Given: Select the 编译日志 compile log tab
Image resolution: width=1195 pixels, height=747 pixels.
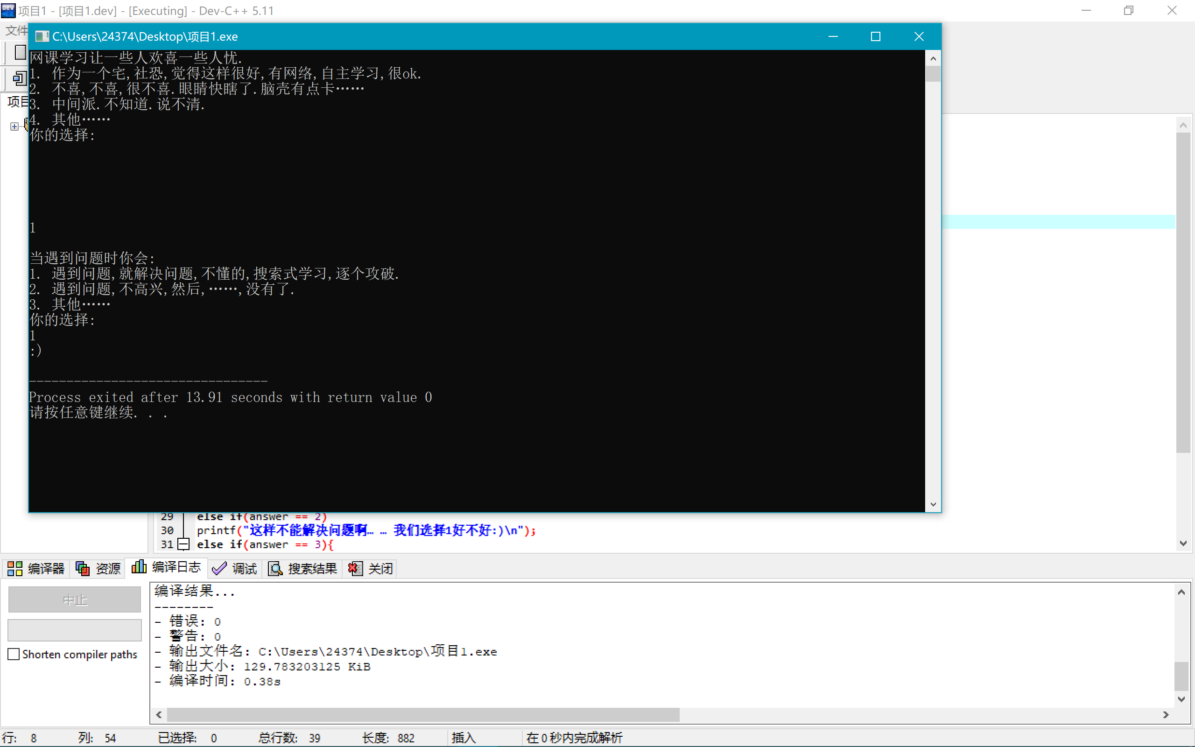Looking at the screenshot, I should pyautogui.click(x=166, y=568).
